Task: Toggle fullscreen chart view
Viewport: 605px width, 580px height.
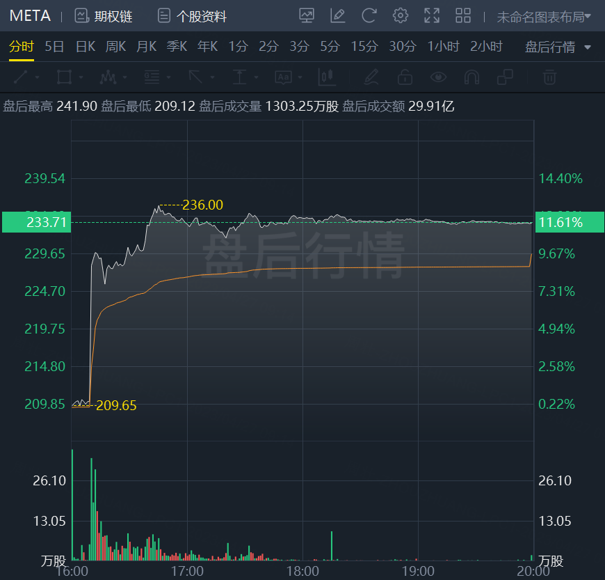Action: click(432, 16)
